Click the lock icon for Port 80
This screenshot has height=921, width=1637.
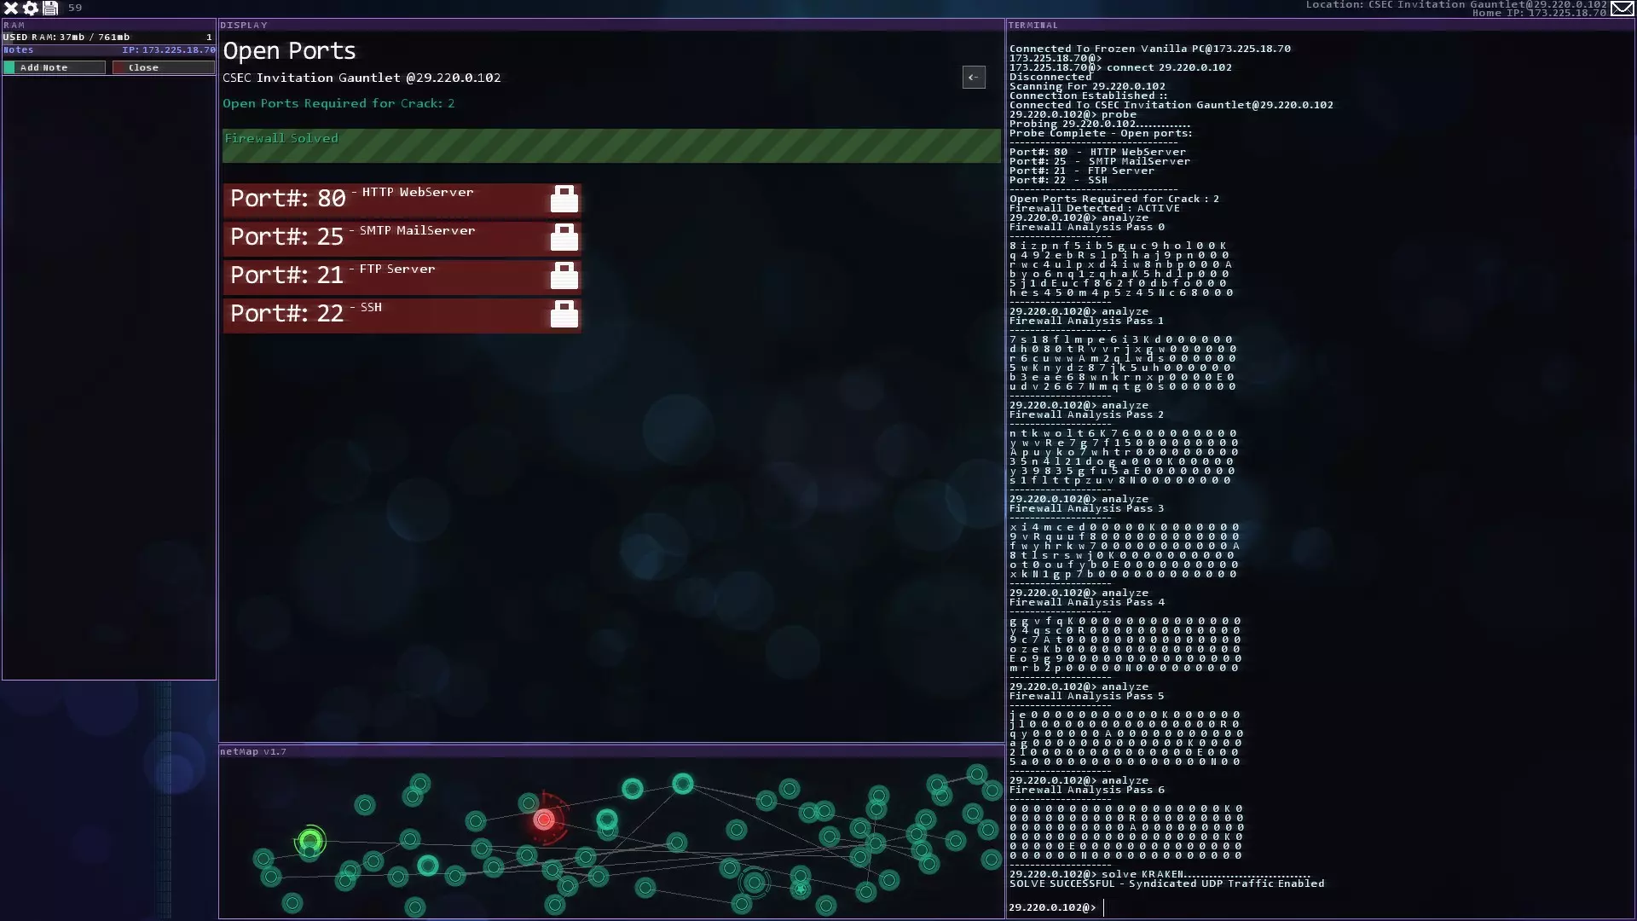coord(564,199)
